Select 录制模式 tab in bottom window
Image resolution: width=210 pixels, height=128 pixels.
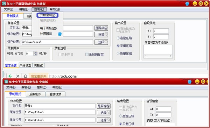coord(15,94)
